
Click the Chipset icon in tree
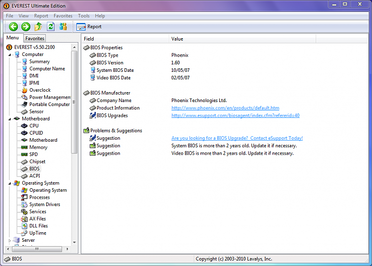(x=24, y=162)
